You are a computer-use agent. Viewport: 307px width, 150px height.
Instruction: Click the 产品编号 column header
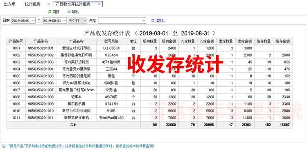(16, 41)
